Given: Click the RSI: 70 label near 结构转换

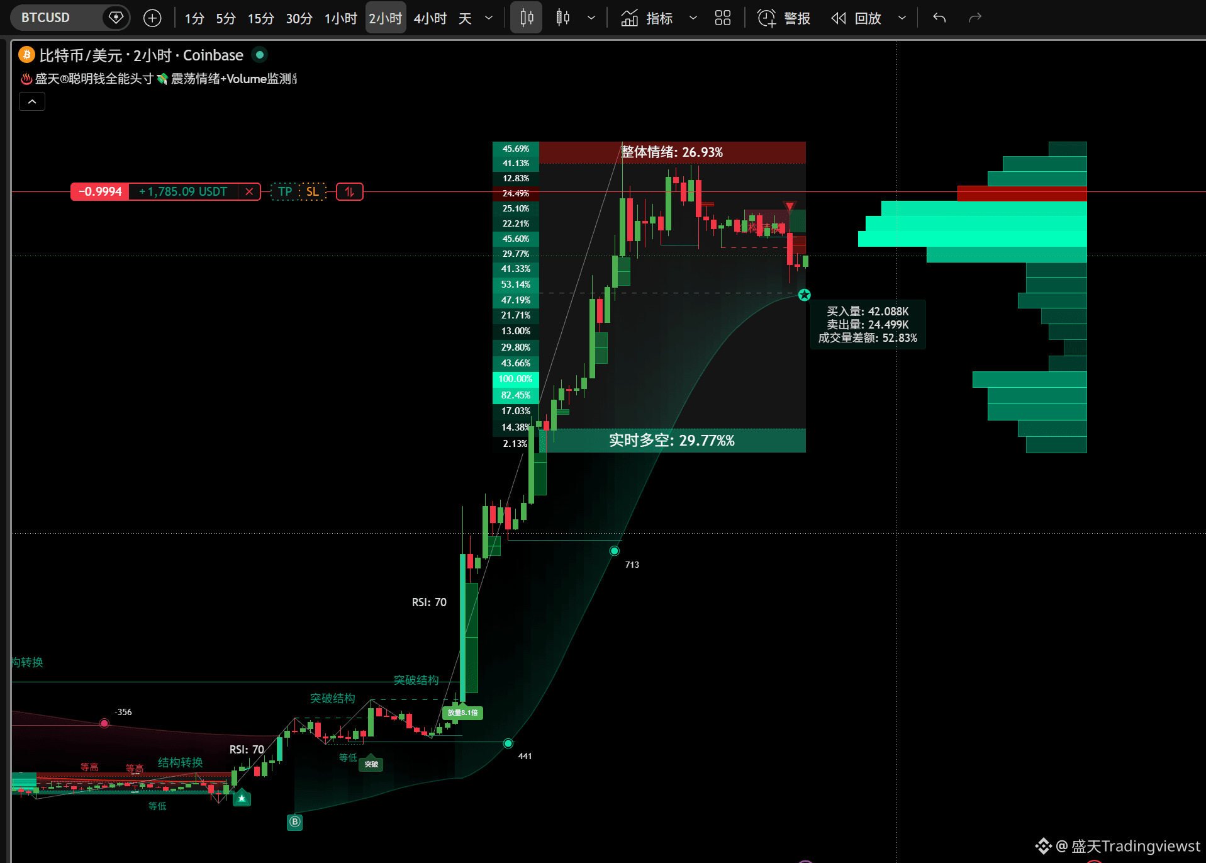Looking at the screenshot, I should pos(247,750).
